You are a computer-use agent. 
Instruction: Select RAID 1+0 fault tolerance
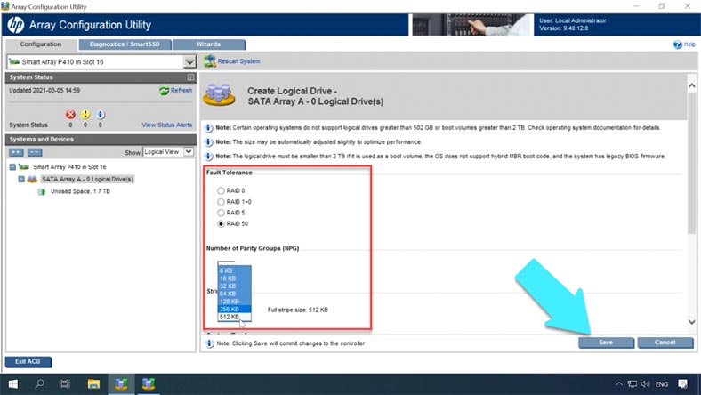click(x=221, y=202)
